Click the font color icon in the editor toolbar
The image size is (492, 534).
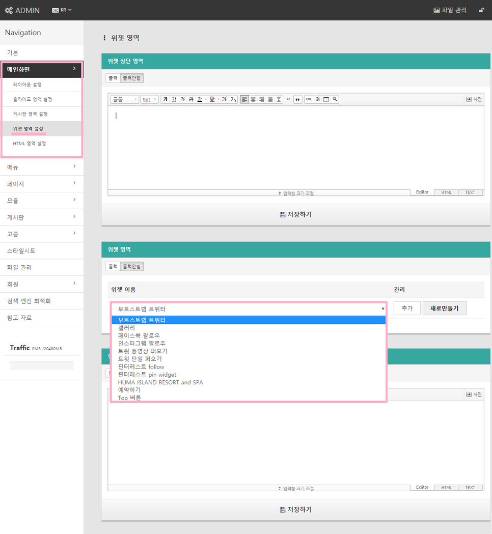point(200,99)
